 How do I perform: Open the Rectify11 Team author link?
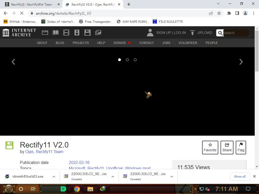coord(50,152)
